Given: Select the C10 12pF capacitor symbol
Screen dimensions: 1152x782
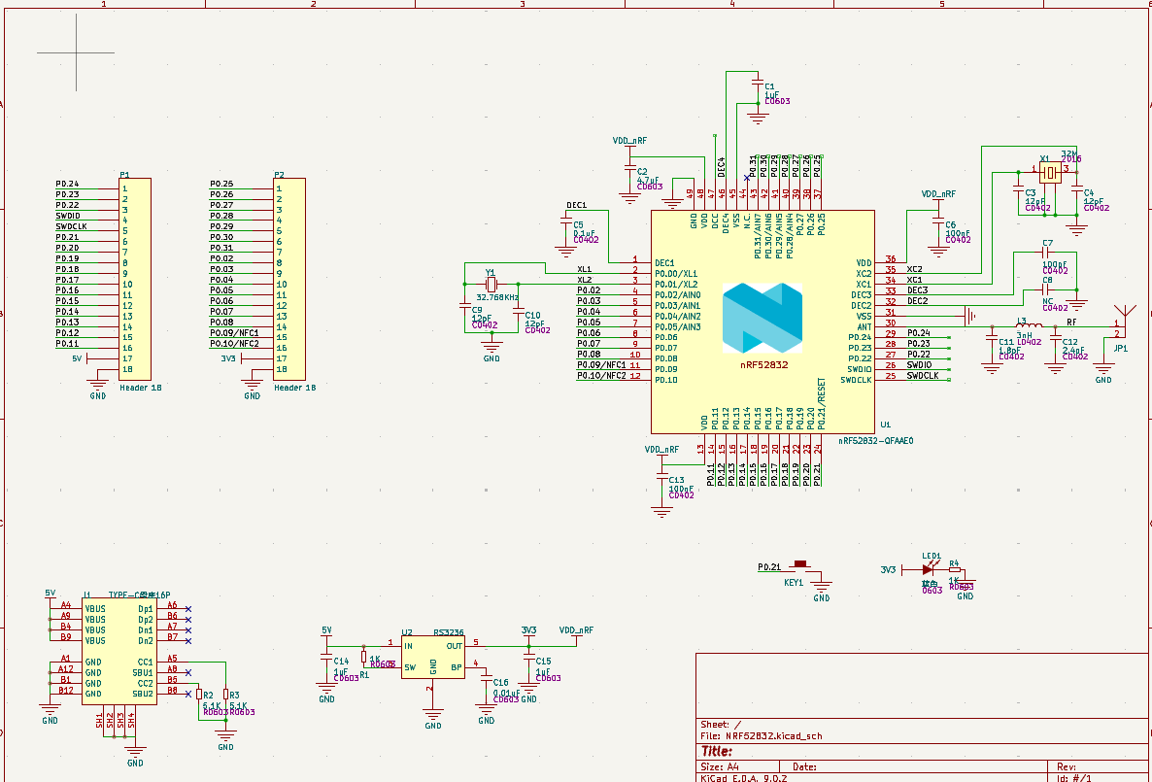Looking at the screenshot, I should pos(519,313).
